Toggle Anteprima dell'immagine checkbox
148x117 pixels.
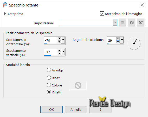(102, 13)
